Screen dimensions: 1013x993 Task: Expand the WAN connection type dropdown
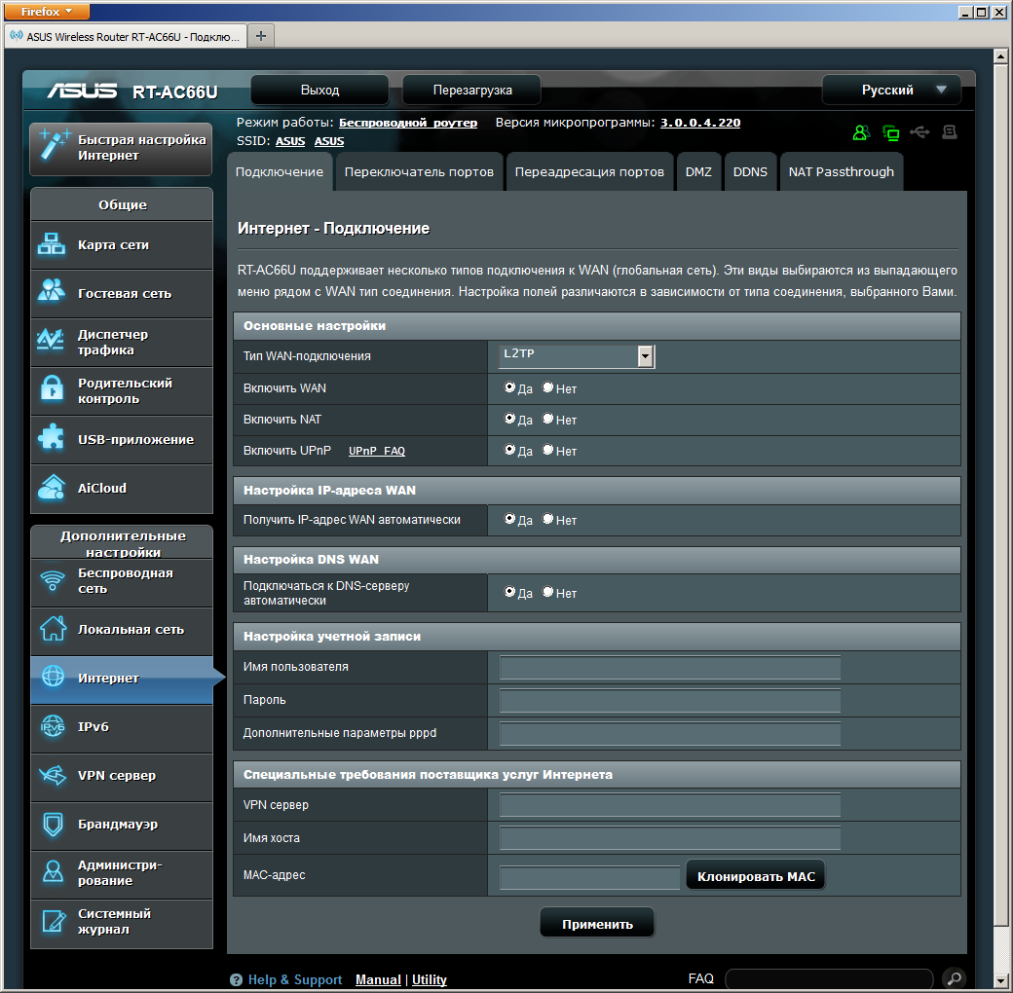[x=645, y=356]
